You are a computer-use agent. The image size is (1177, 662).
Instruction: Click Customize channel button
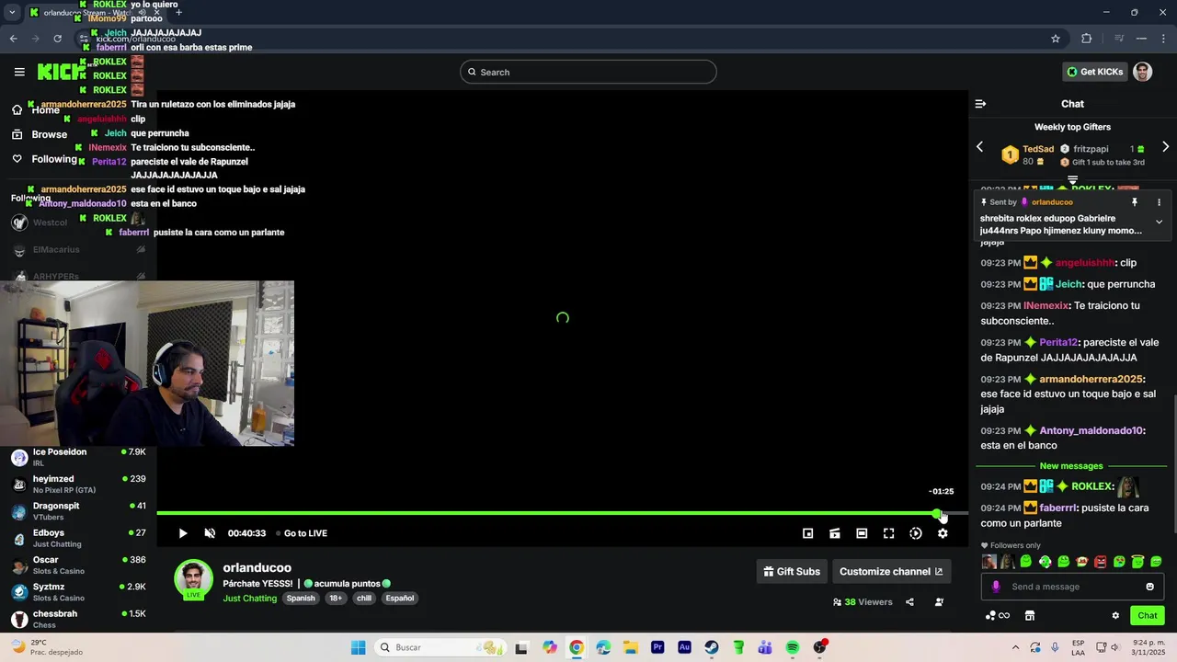pos(891,571)
